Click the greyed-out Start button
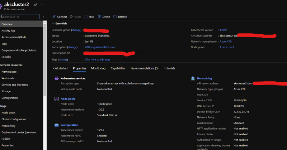The width and height of the screenshot is (287, 150). (76, 16)
